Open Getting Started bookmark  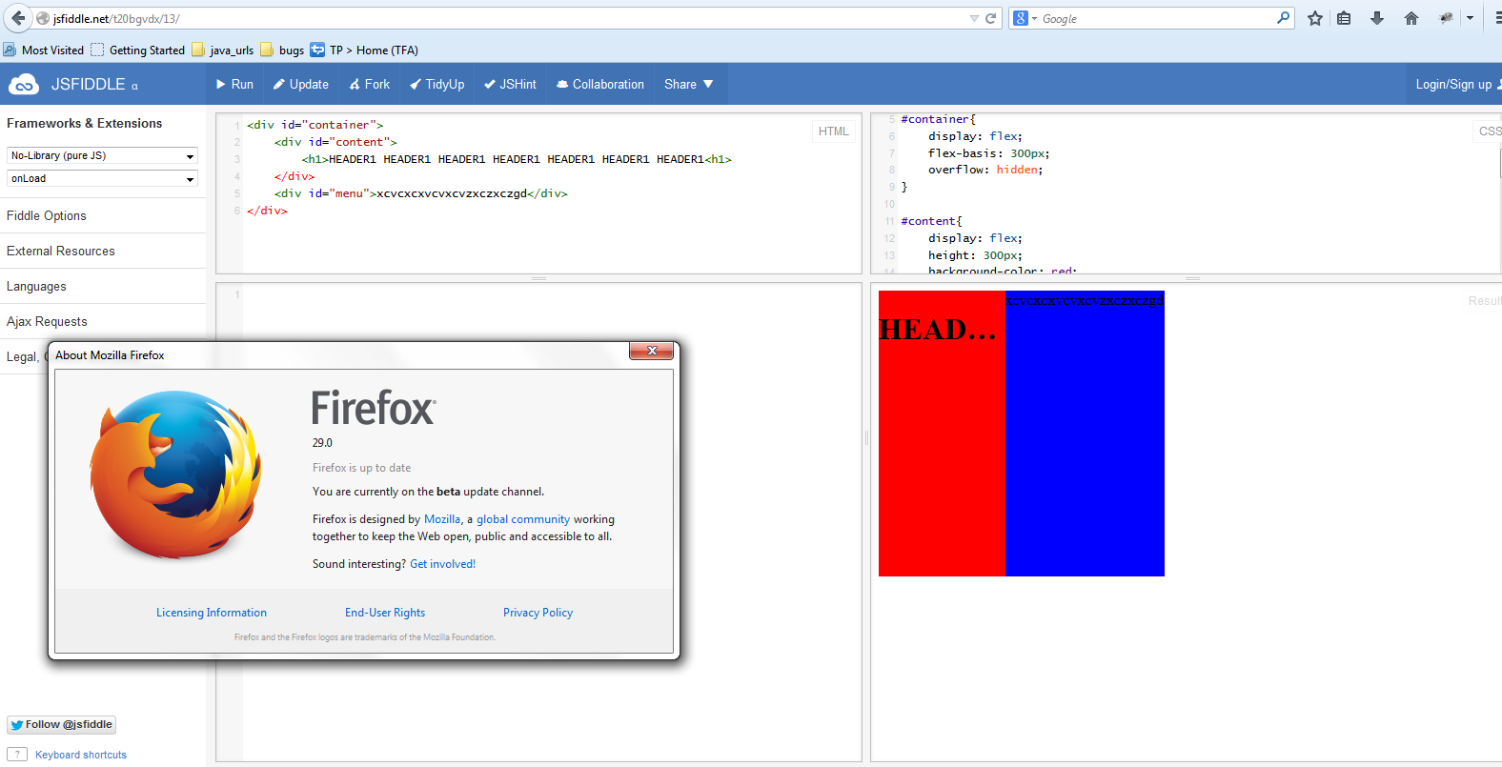138,50
